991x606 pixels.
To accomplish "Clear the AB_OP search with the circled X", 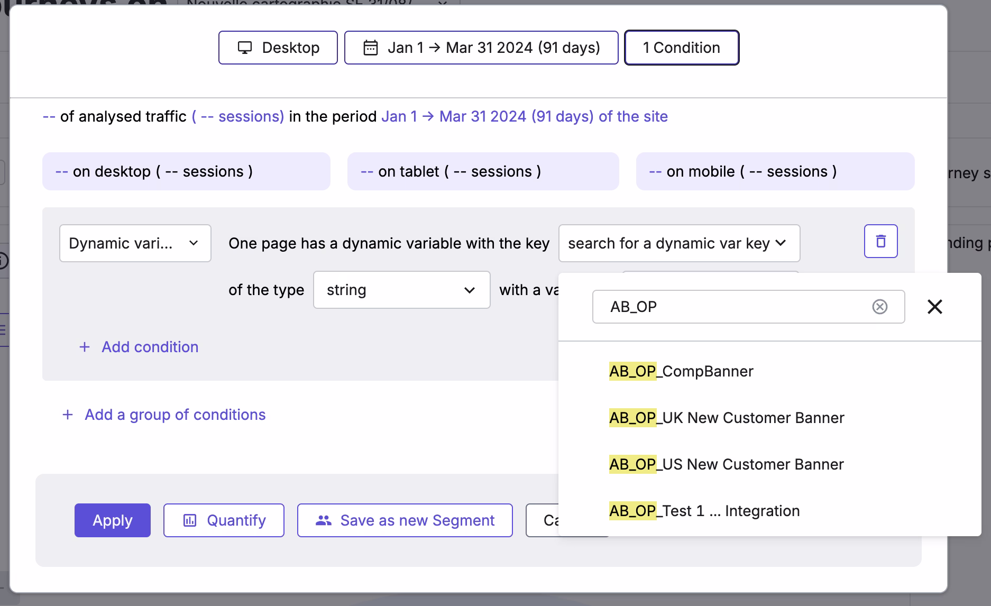I will (879, 307).
